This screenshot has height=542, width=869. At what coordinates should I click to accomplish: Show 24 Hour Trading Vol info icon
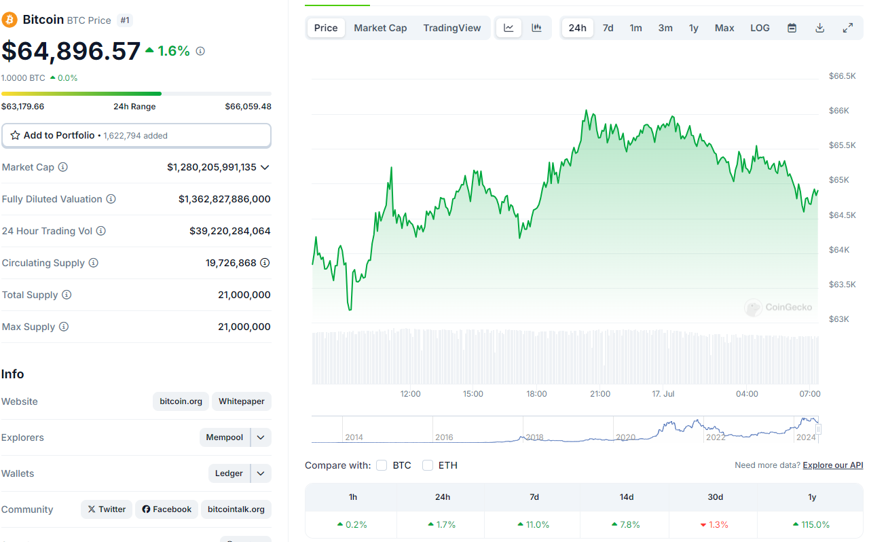click(x=101, y=231)
